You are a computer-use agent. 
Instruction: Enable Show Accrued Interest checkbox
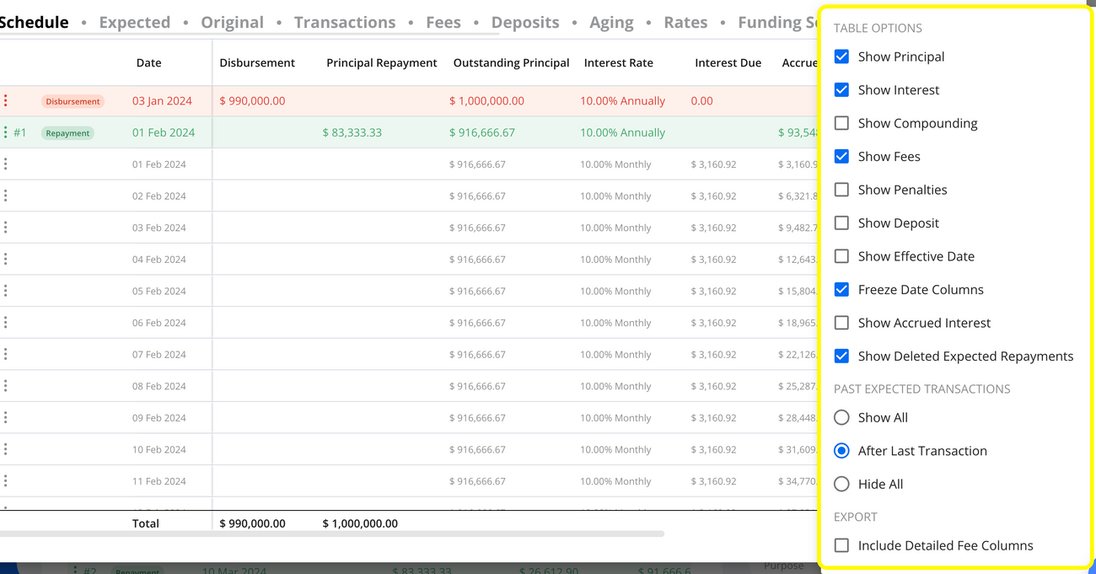(841, 323)
